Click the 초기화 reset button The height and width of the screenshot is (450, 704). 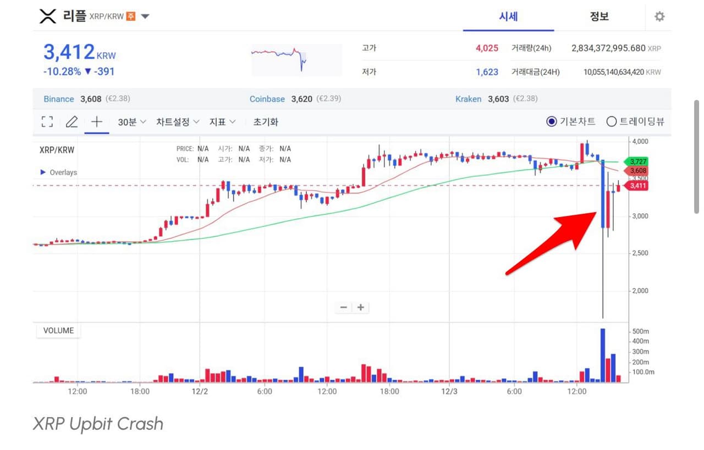(266, 122)
